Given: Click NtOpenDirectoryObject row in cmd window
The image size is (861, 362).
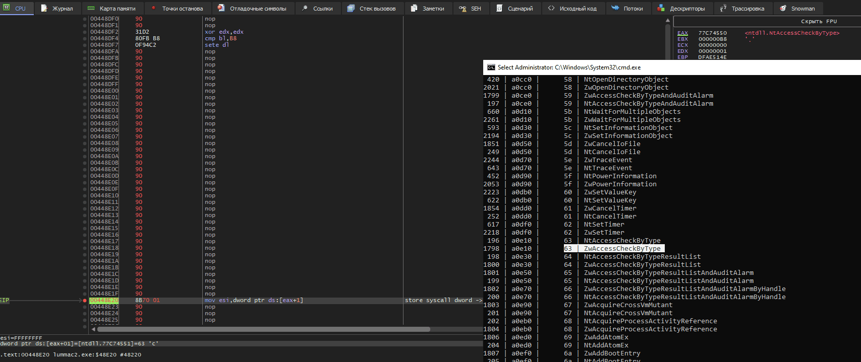Looking at the screenshot, I should (x=626, y=79).
